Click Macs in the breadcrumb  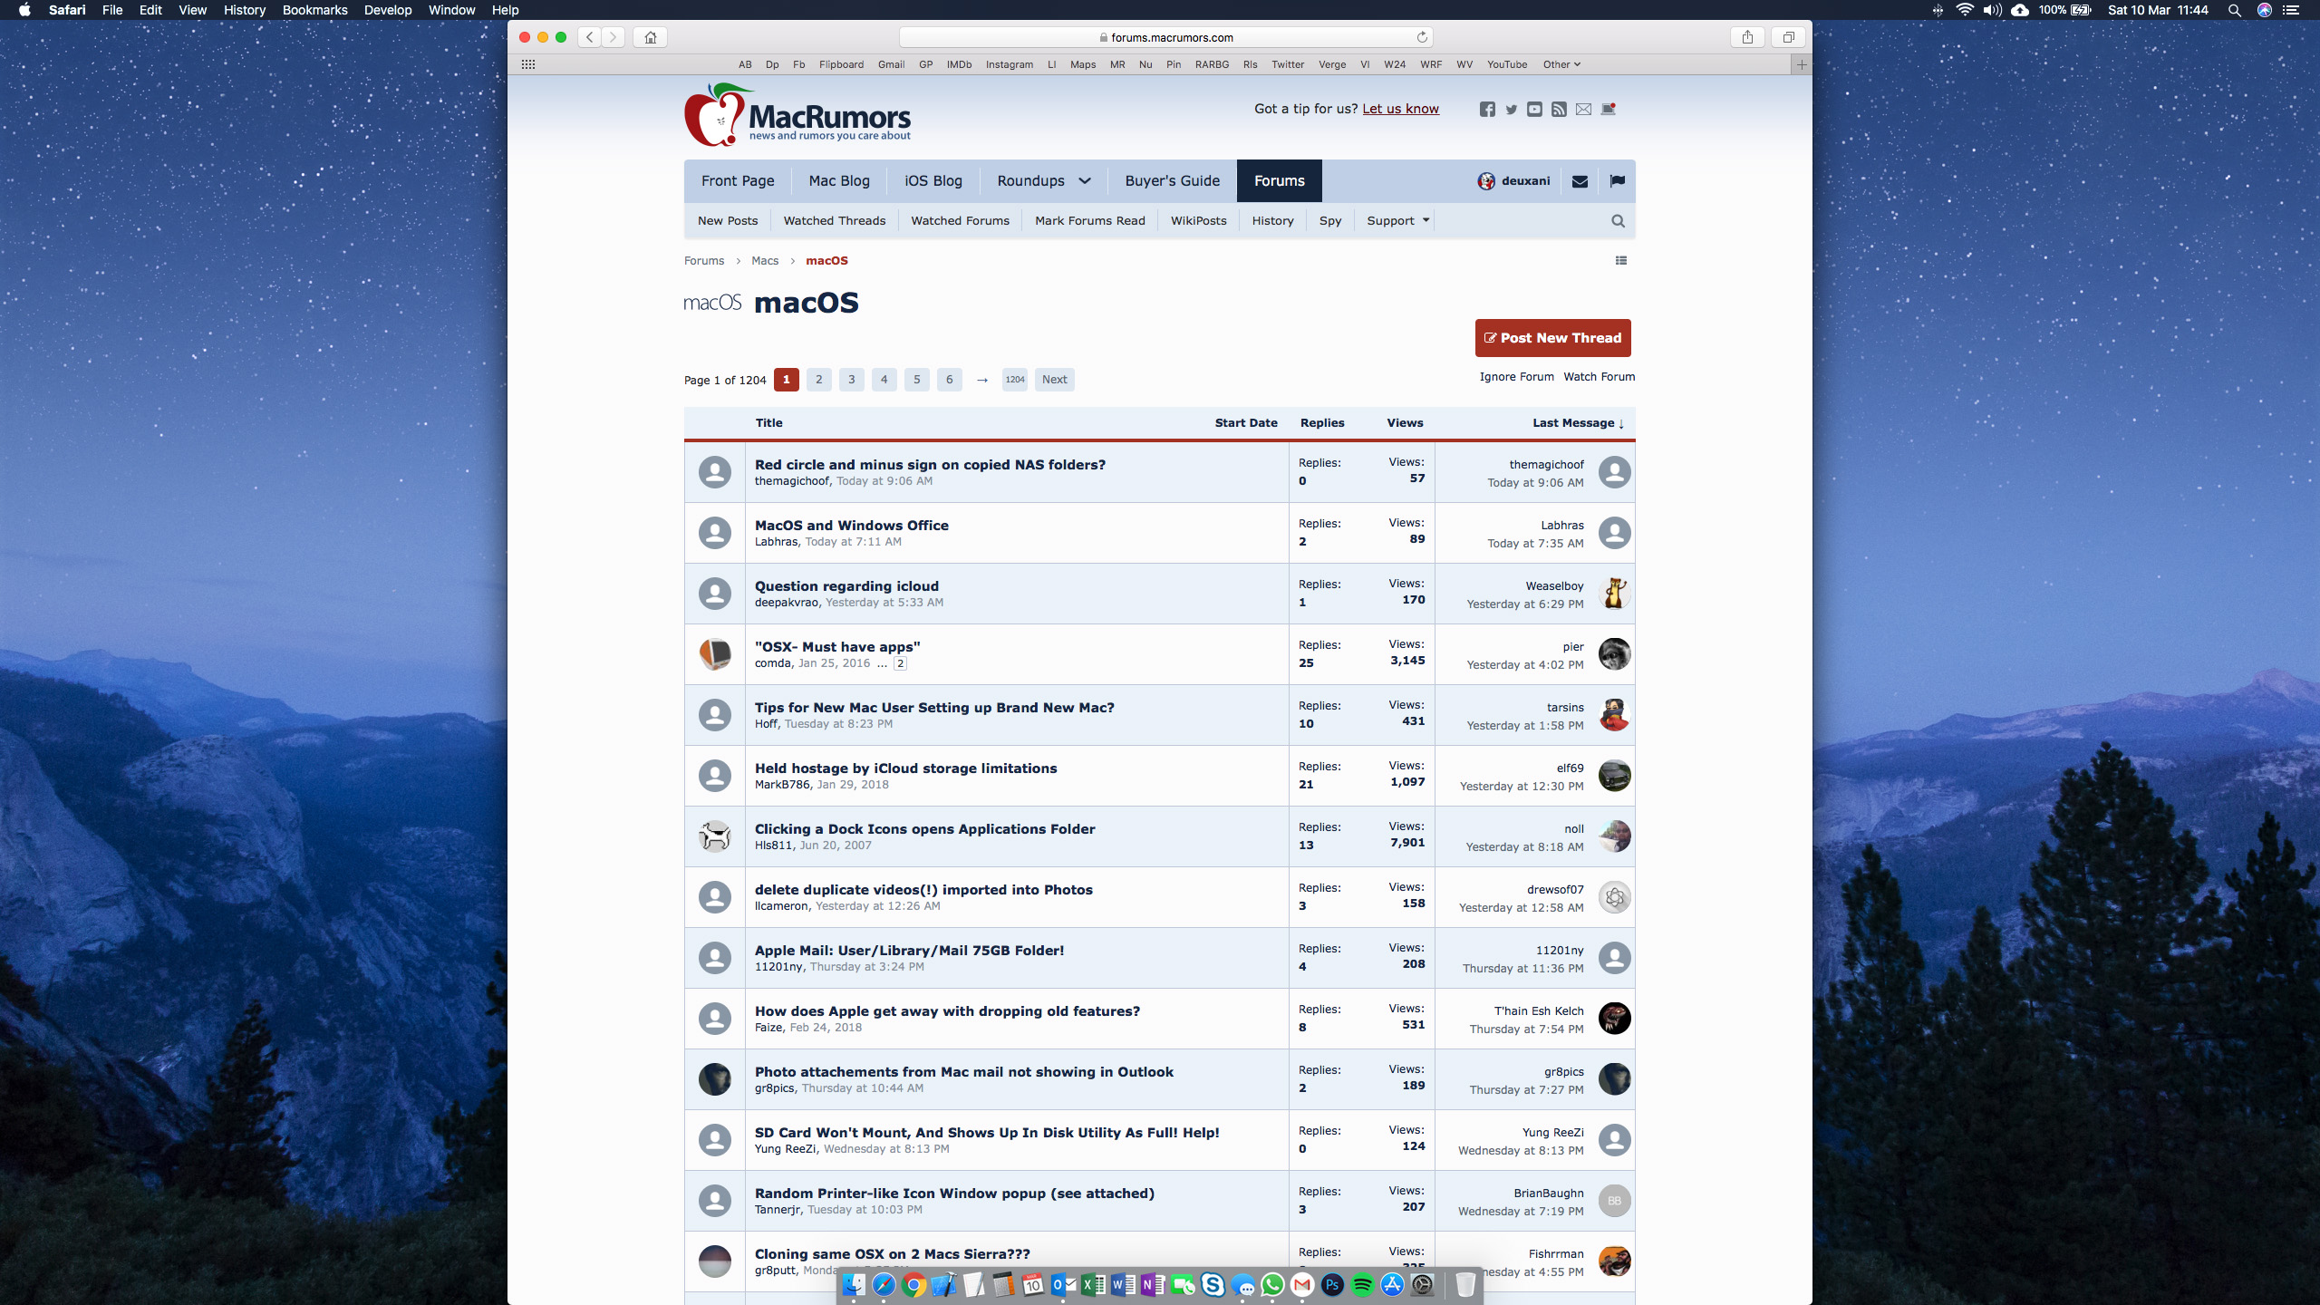point(765,260)
